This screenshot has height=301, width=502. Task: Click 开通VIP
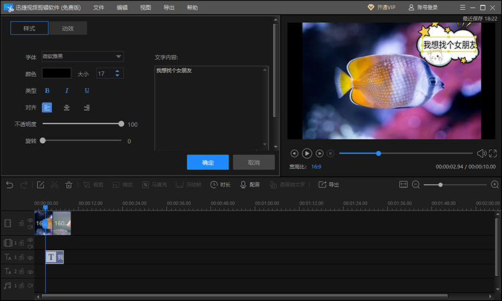click(382, 7)
